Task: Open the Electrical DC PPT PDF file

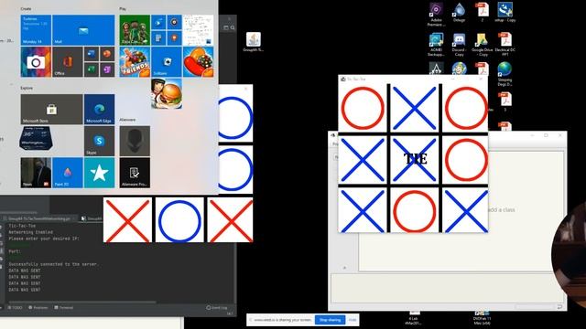Action: 505,45
